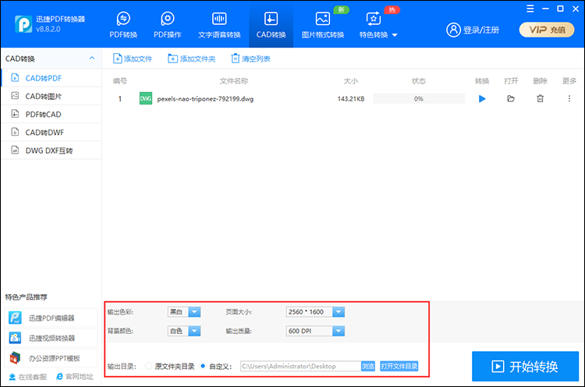Open 迅捷PDF编辑器 product recommendation
The image size is (585, 387).
tap(51, 318)
